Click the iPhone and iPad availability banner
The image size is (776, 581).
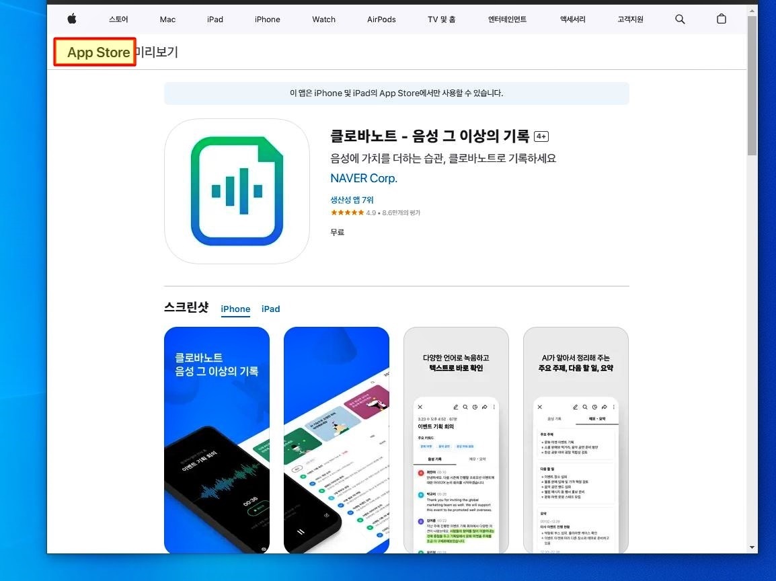[x=397, y=93]
